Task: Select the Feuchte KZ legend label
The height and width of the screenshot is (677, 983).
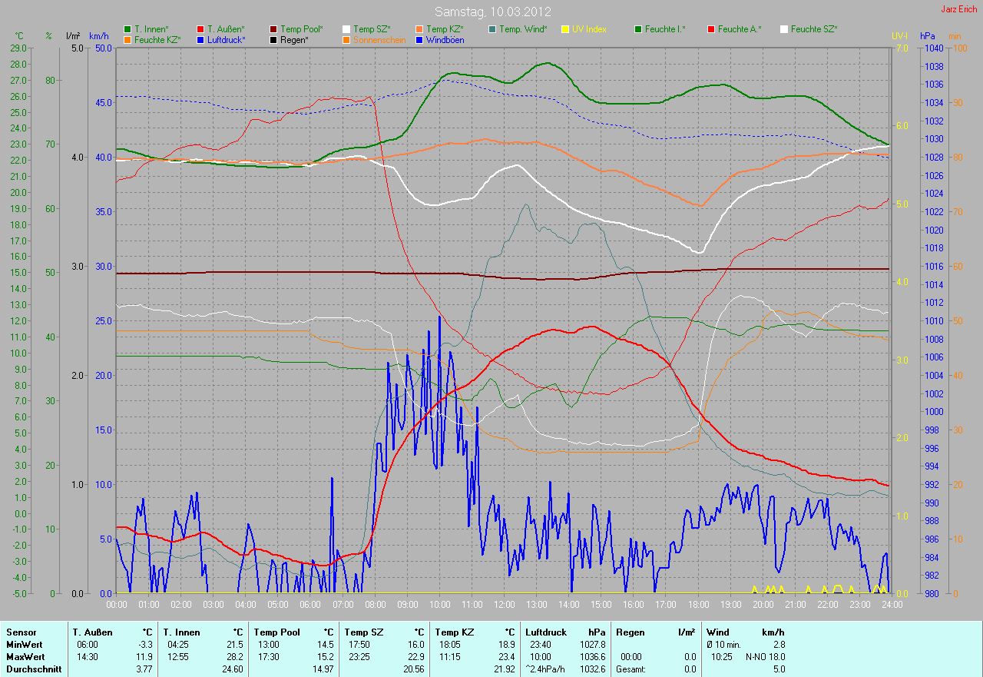Action: 157,39
